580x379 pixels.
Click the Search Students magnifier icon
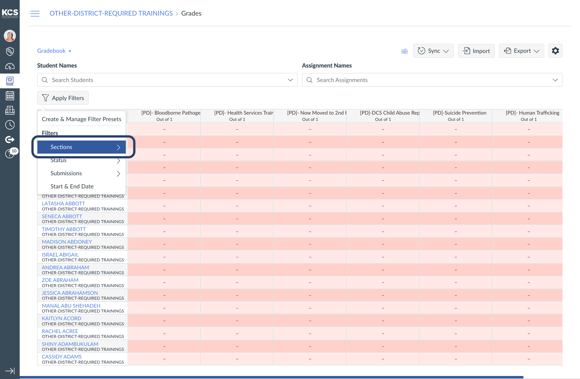click(45, 80)
